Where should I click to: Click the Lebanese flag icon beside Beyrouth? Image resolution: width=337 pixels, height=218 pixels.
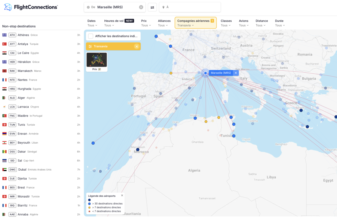[4, 143]
